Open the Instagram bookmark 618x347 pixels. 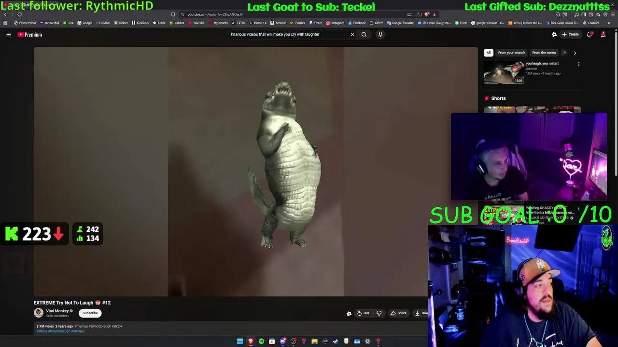pyautogui.click(x=335, y=23)
